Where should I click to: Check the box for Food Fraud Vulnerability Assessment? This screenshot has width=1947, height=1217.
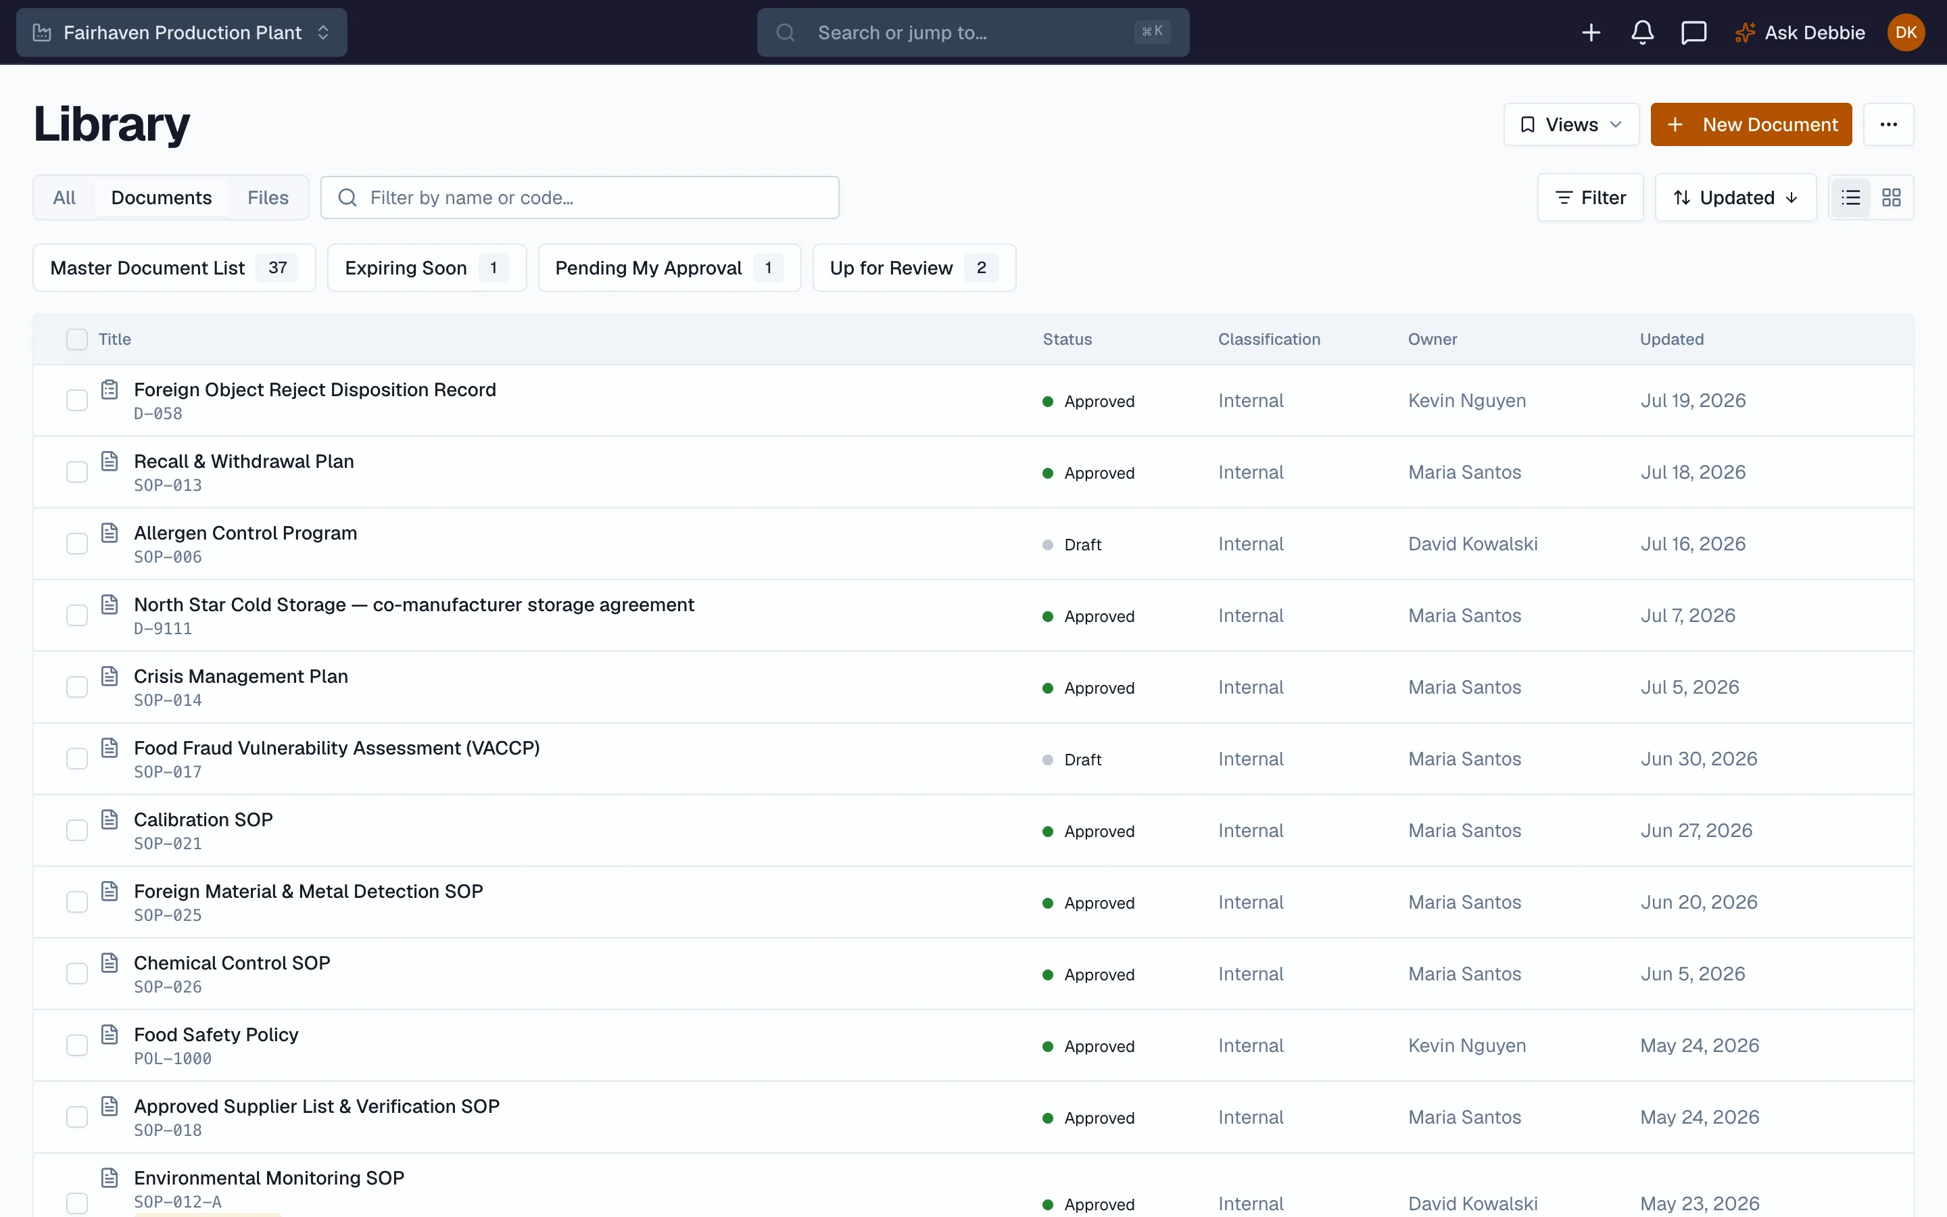click(x=76, y=758)
